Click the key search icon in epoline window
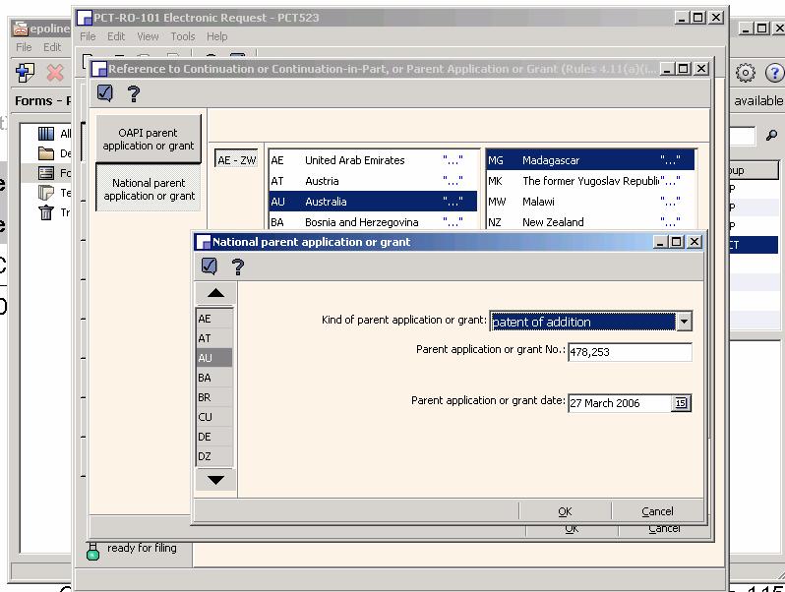785x592 pixels. click(771, 135)
